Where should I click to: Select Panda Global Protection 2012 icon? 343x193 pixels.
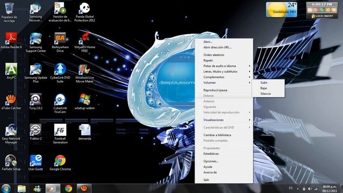tap(85, 12)
